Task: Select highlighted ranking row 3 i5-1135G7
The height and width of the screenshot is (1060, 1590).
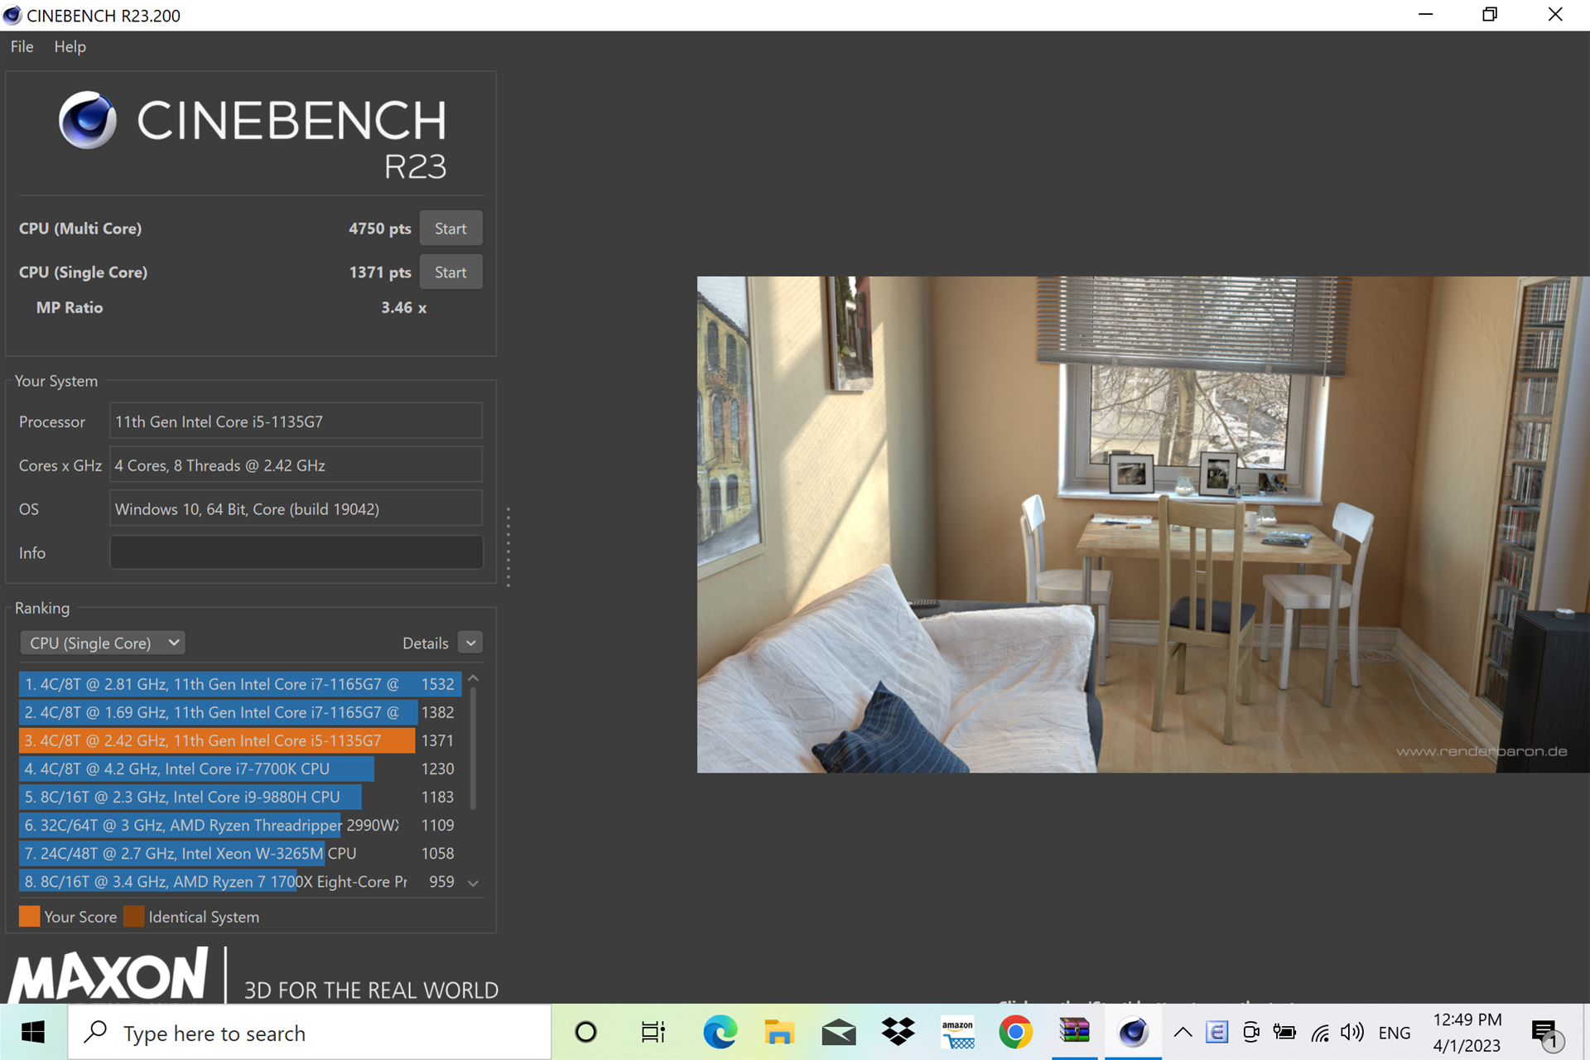Action: pos(240,740)
